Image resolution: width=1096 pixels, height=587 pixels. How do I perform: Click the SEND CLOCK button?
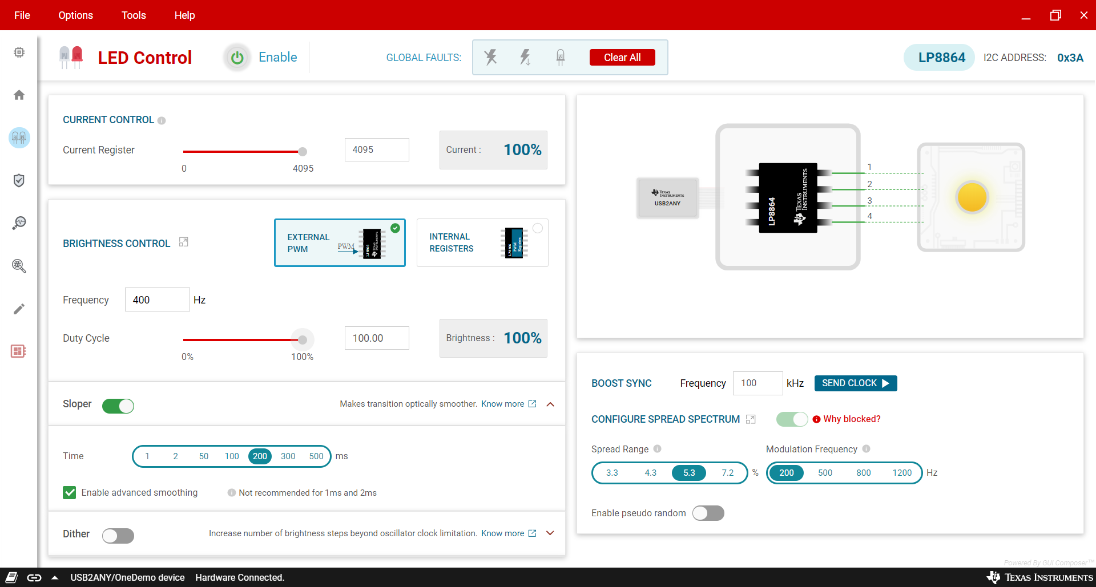click(855, 383)
